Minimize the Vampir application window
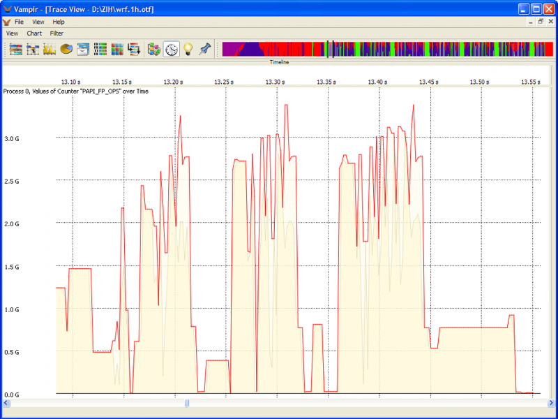The width and height of the screenshot is (558, 419). tap(524, 9)
